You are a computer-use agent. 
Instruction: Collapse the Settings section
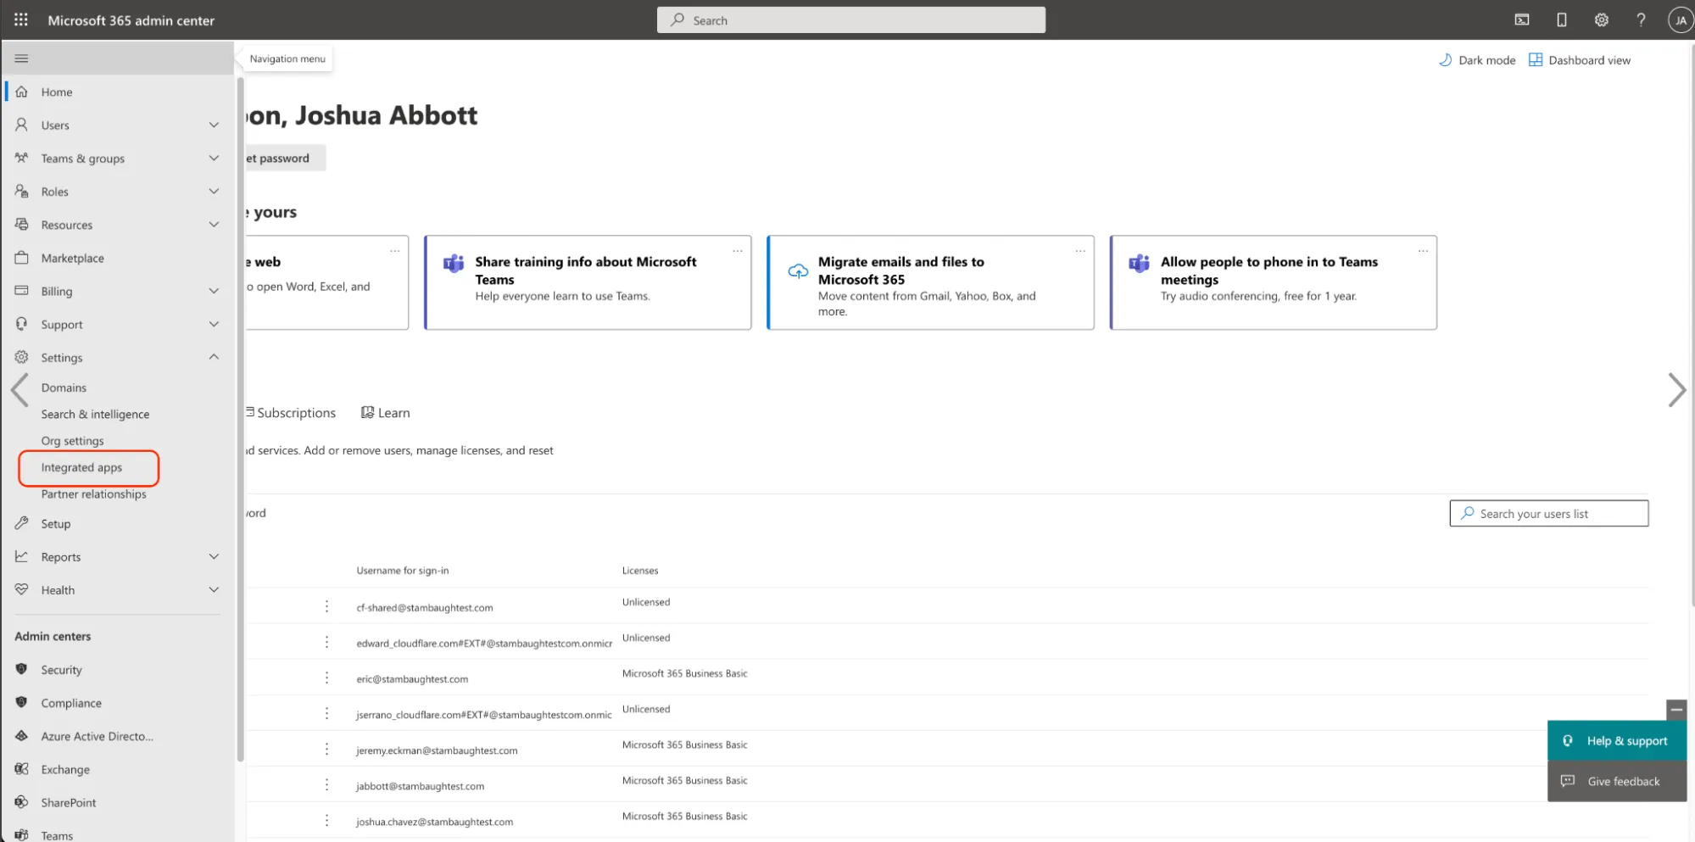coord(213,356)
